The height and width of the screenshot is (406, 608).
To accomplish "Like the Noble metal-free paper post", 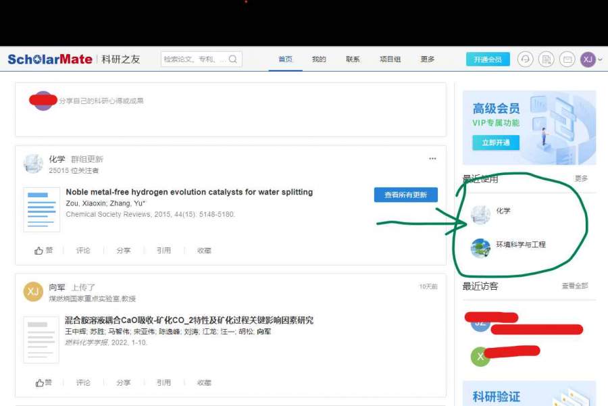I will click(43, 251).
